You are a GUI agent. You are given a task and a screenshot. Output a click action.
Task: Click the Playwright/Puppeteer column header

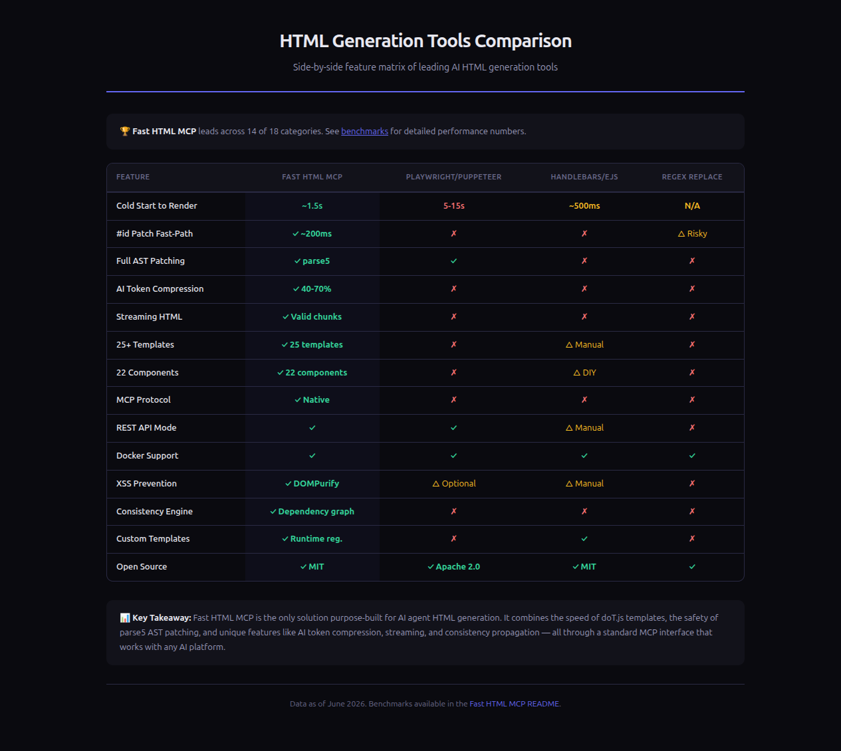453,177
